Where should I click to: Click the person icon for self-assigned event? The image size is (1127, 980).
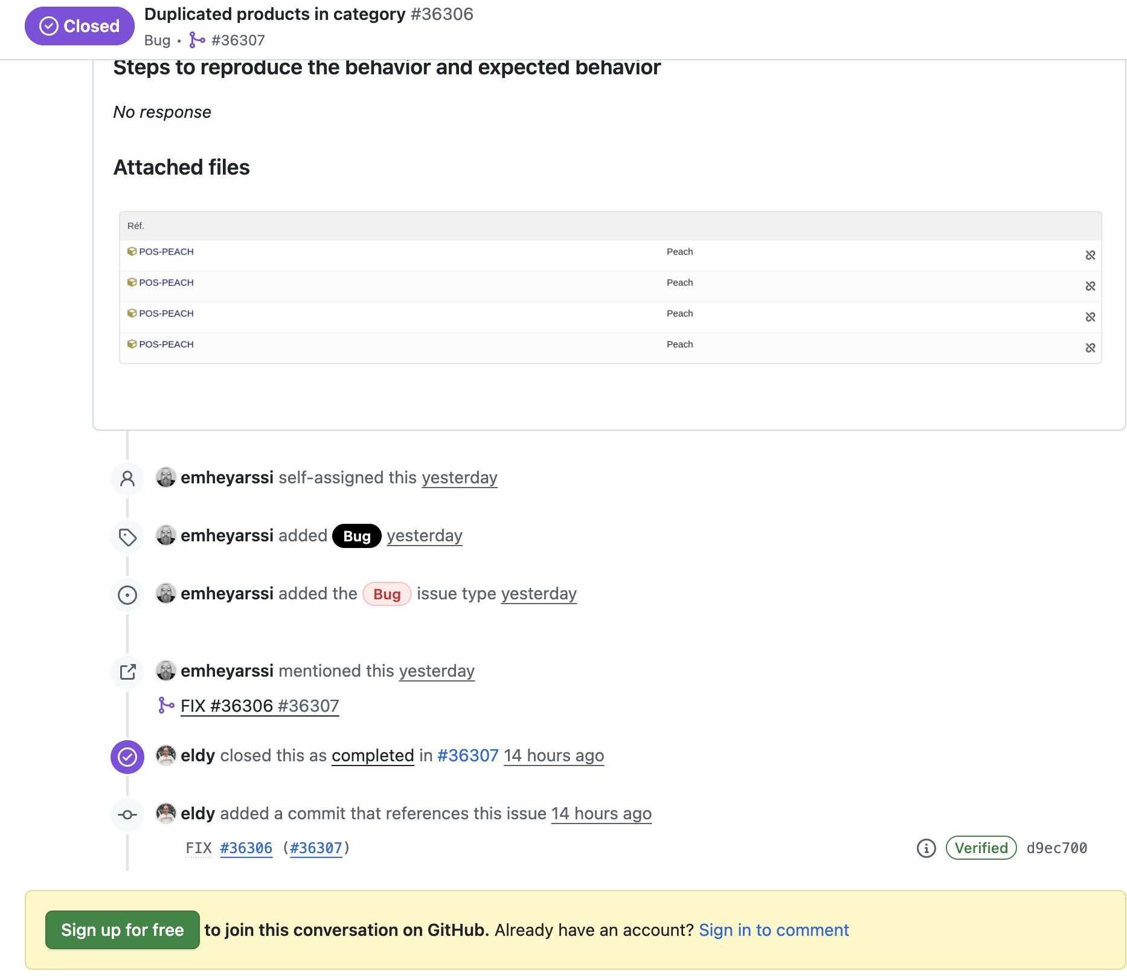(127, 479)
